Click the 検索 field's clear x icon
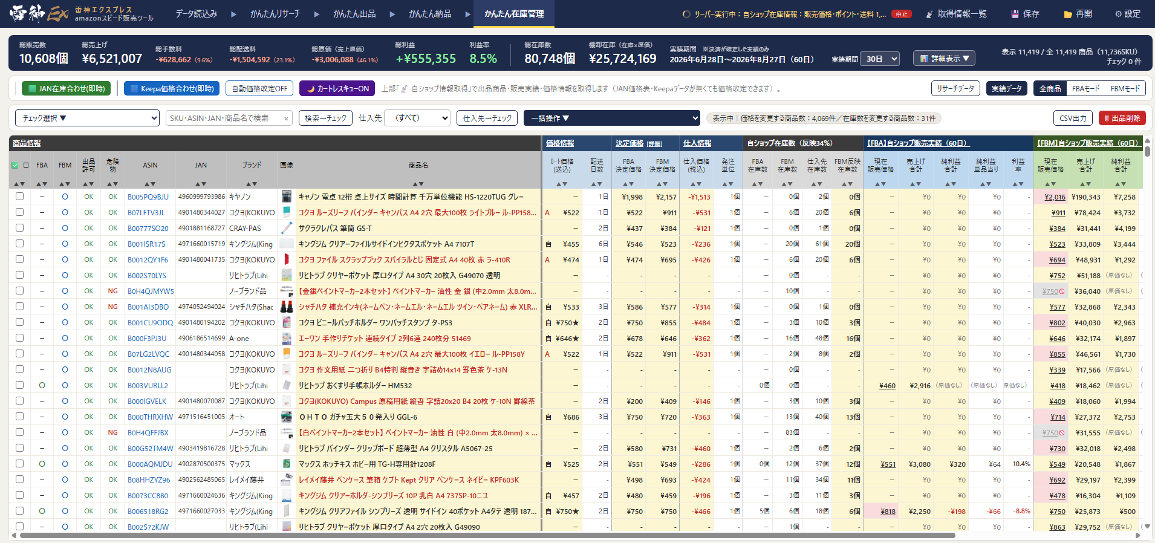 pyautogui.click(x=286, y=119)
